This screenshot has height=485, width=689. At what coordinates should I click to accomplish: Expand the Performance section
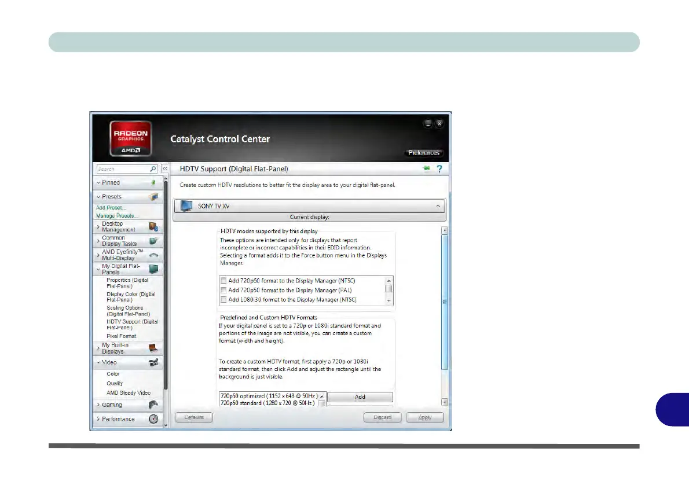[x=98, y=419]
